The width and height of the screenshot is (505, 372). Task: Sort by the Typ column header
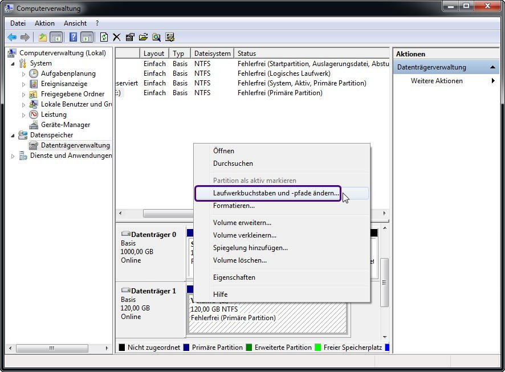pos(180,54)
